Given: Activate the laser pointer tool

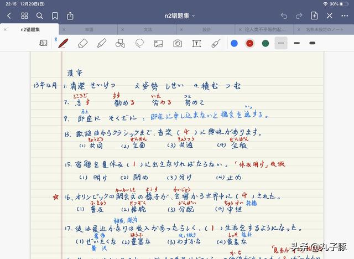Looking at the screenshot, I should [216, 43].
